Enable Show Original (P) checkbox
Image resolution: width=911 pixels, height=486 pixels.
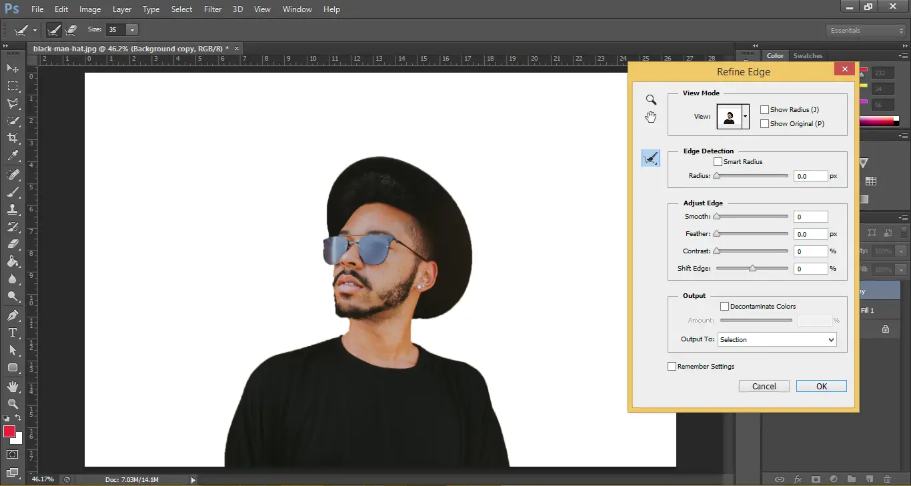tap(765, 124)
